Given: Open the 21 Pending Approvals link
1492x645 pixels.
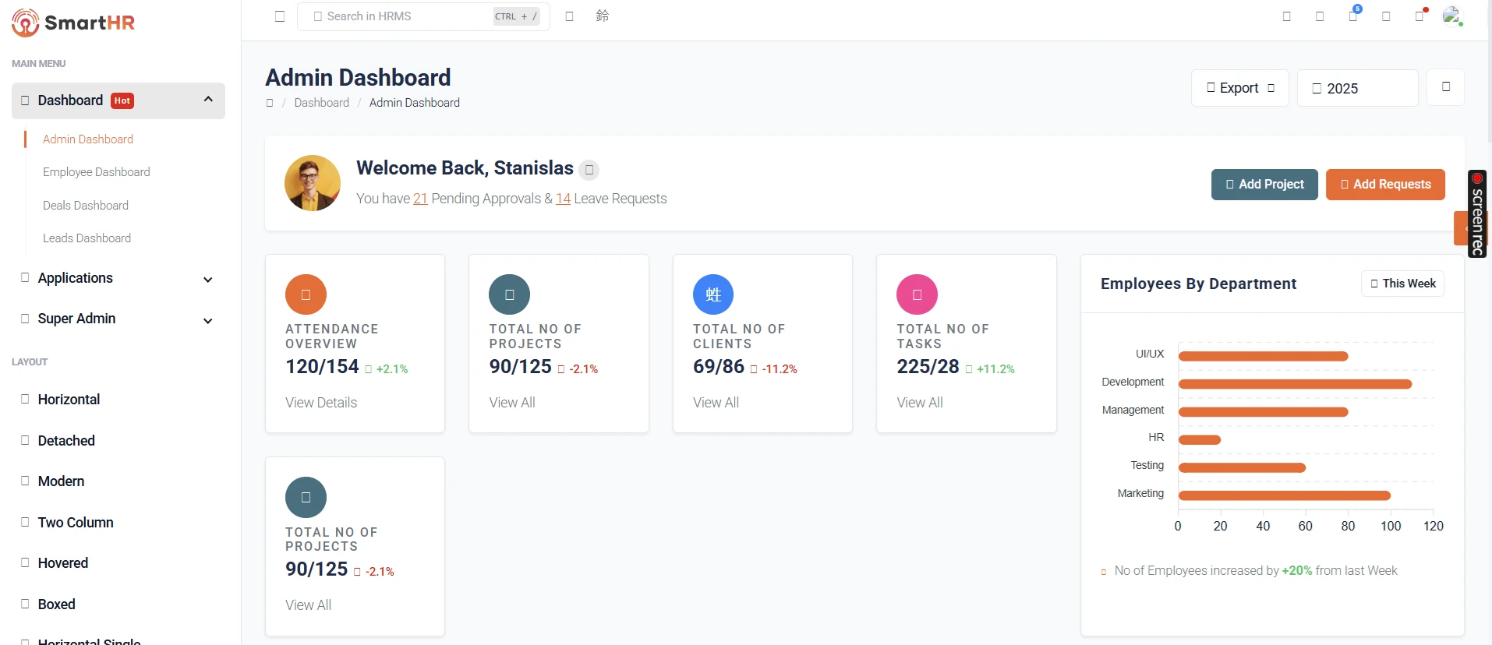Looking at the screenshot, I should click(420, 199).
